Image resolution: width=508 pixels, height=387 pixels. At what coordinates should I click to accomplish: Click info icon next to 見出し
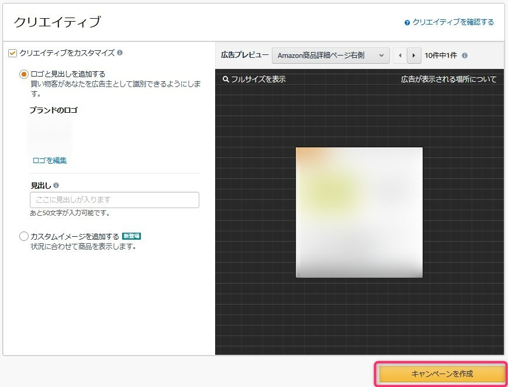pos(56,185)
